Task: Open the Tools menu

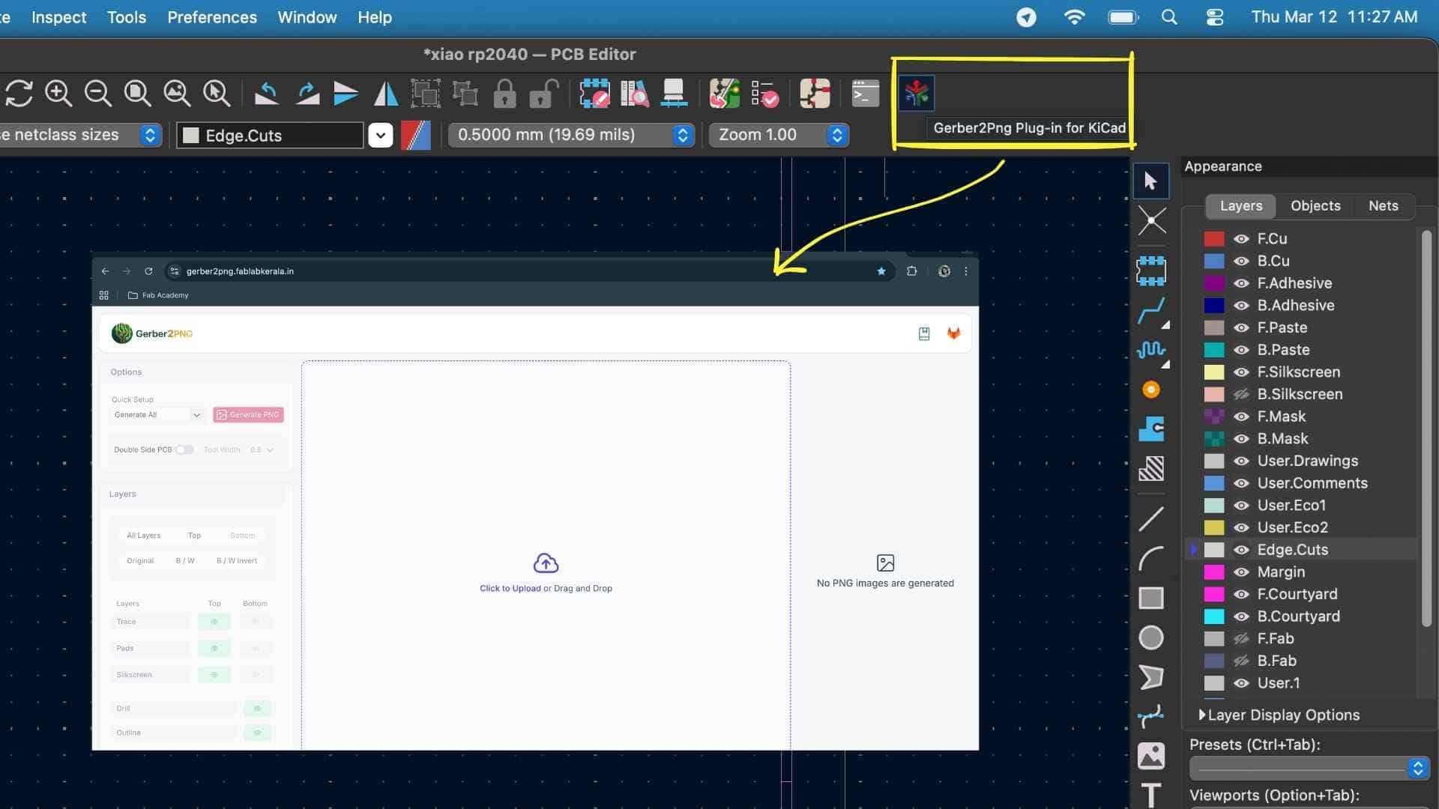Action: tap(126, 17)
